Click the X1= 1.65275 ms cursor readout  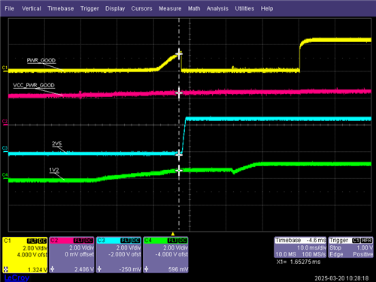299,262
